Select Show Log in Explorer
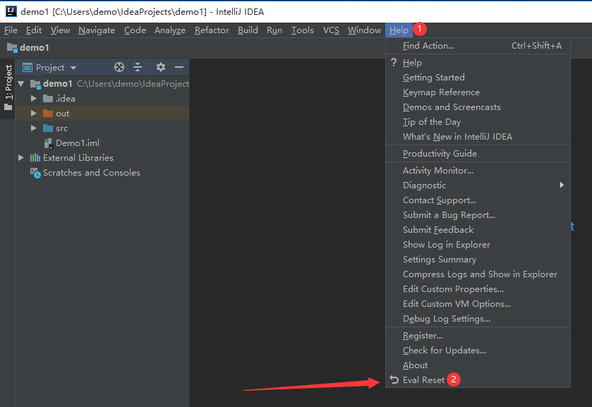592x407 pixels. (x=478, y=244)
